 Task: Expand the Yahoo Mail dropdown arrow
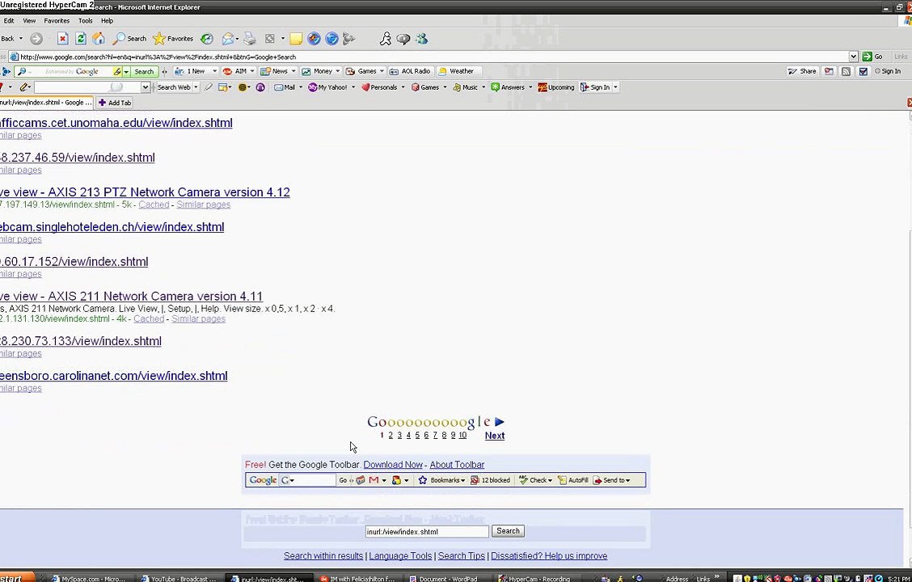tap(300, 87)
